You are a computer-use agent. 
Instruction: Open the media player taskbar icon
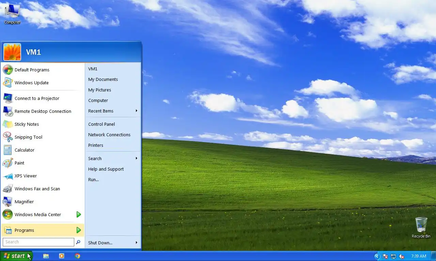click(62, 256)
